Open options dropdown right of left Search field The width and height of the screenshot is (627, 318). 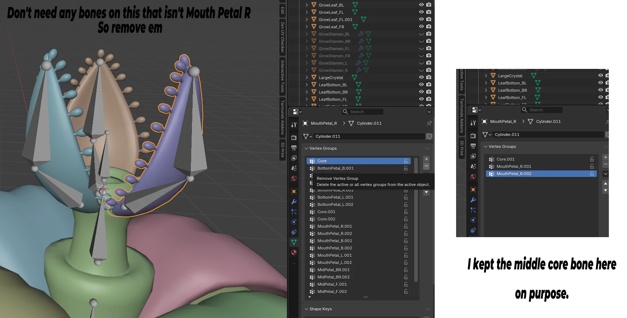point(429,112)
